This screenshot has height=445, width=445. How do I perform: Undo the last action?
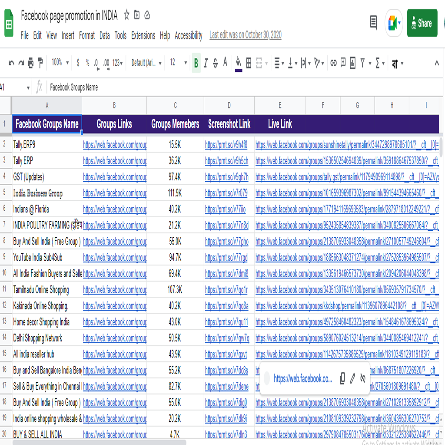pyautogui.click(x=11, y=63)
